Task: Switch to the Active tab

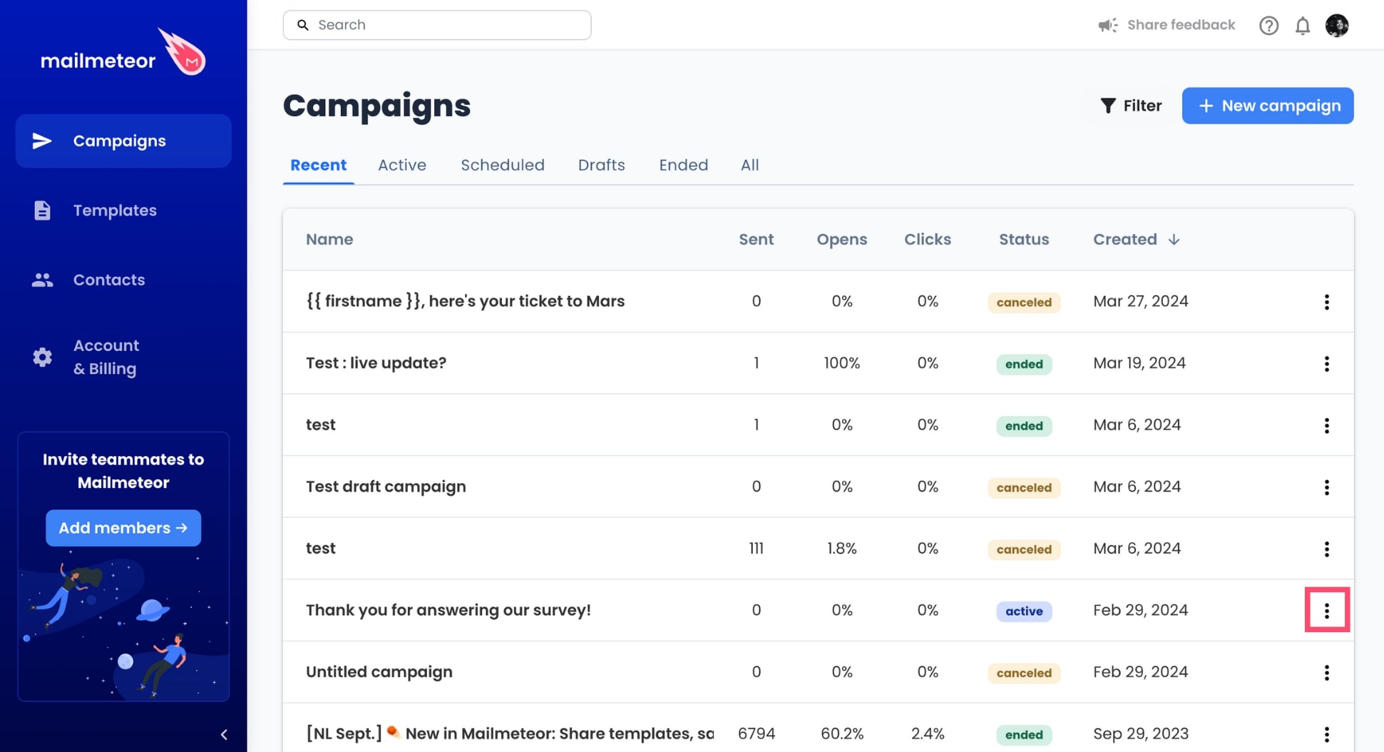Action: click(x=402, y=166)
